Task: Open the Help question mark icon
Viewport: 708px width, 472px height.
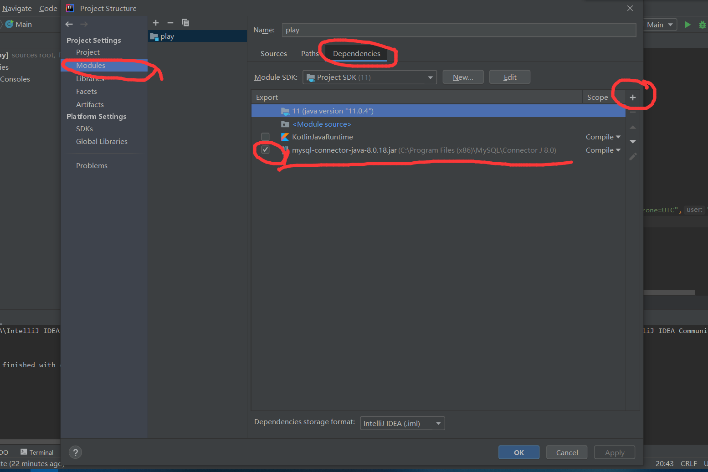Action: (75, 452)
